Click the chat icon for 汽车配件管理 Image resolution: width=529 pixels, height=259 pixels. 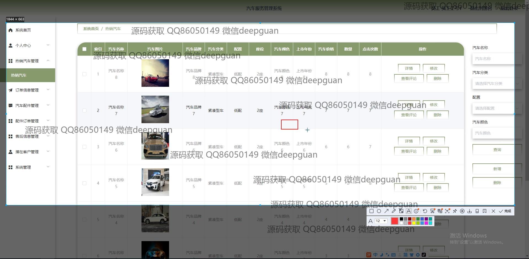click(x=10, y=106)
